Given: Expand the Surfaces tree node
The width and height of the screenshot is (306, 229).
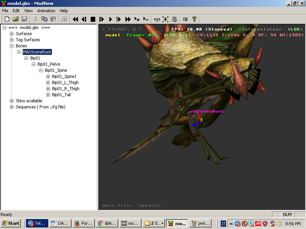Looking at the screenshot, I should click(12, 34).
